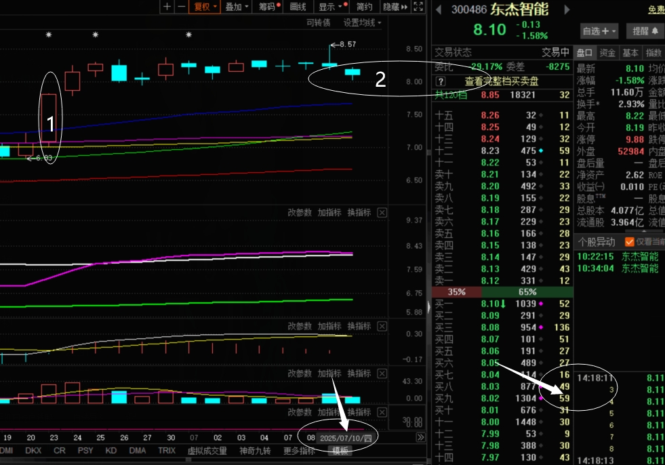
Task: Click the 提醒 bell alert button
Action: coord(645,31)
